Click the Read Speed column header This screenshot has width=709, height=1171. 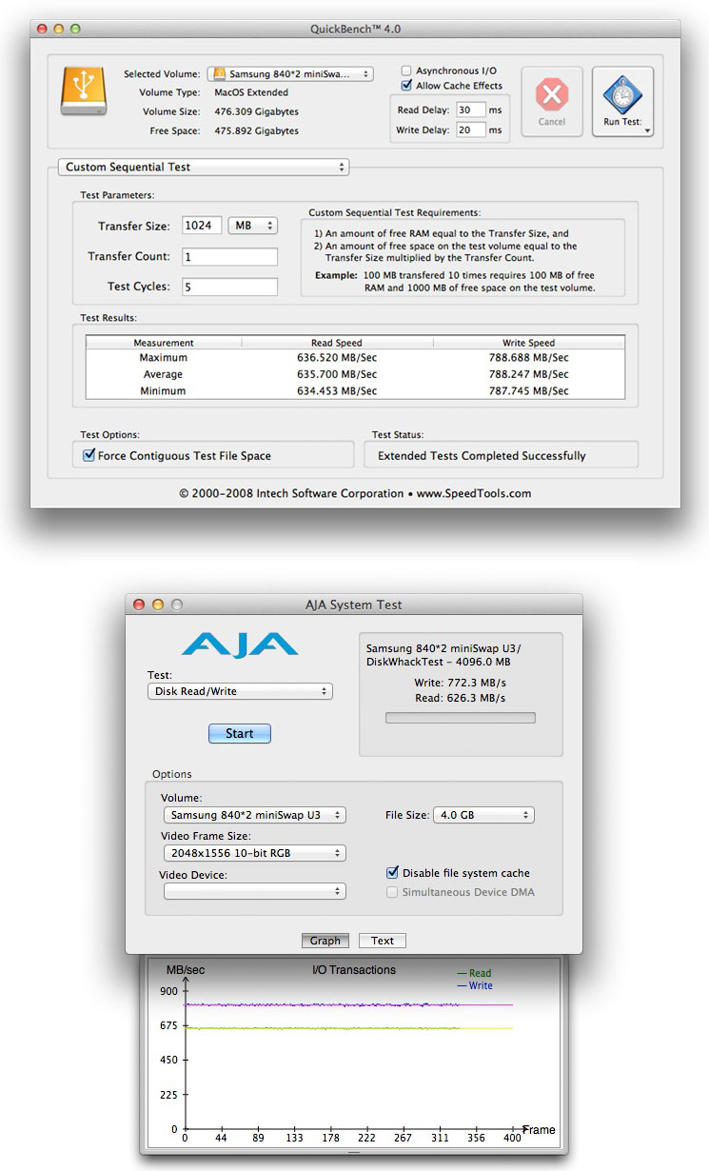[337, 343]
